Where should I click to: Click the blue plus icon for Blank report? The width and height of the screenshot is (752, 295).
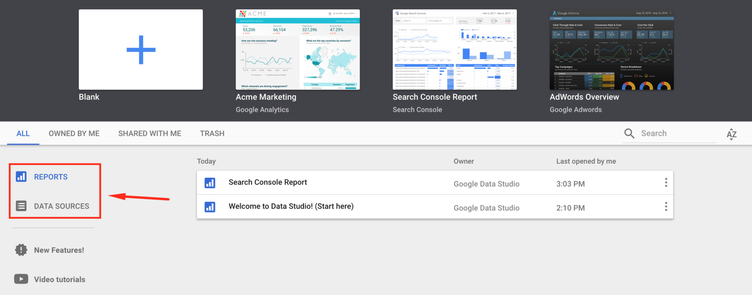(x=141, y=50)
